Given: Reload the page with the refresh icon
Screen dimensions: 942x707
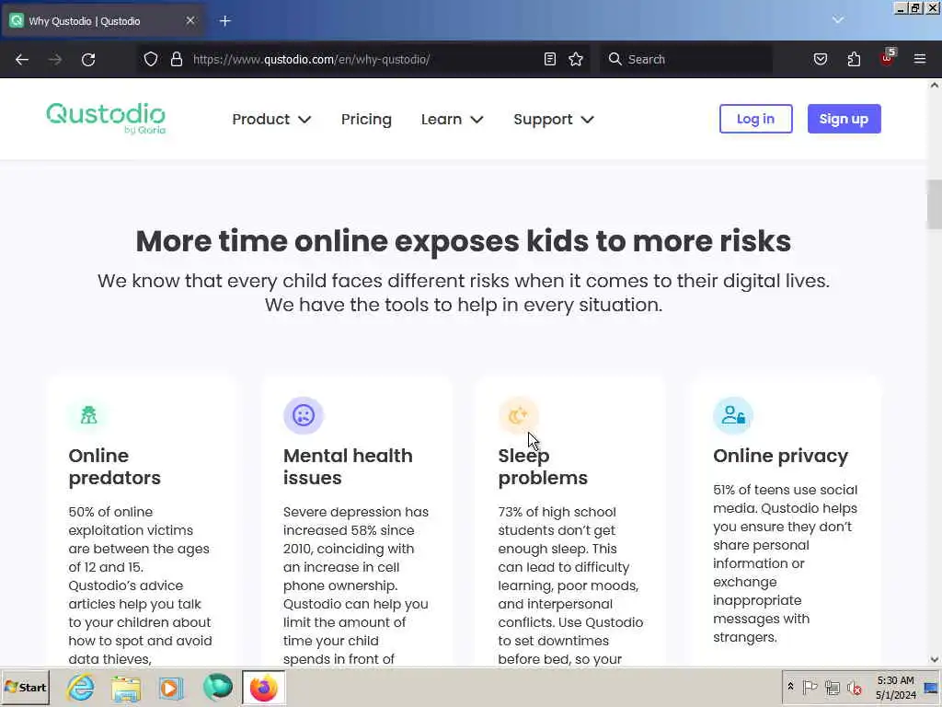Looking at the screenshot, I should [88, 60].
